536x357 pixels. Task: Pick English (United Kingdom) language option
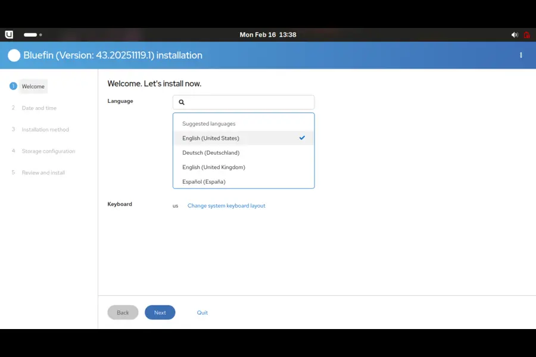213,167
